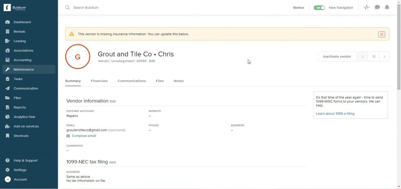
Task: Open the notifications bell icon
Action: coord(387,7)
